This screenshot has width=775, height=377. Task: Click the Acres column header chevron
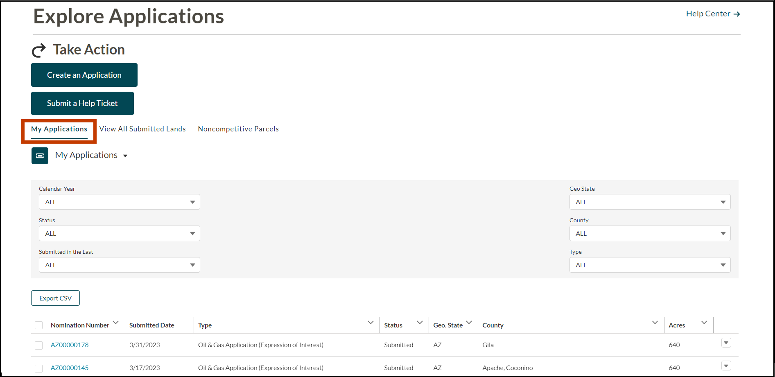pos(704,323)
